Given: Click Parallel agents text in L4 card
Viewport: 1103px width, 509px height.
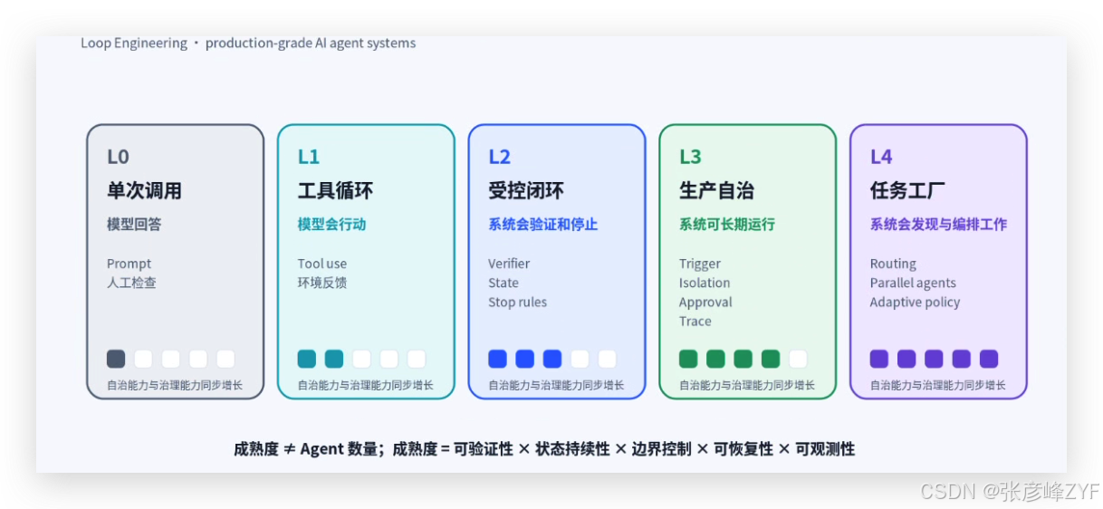Looking at the screenshot, I should pyautogui.click(x=913, y=283).
